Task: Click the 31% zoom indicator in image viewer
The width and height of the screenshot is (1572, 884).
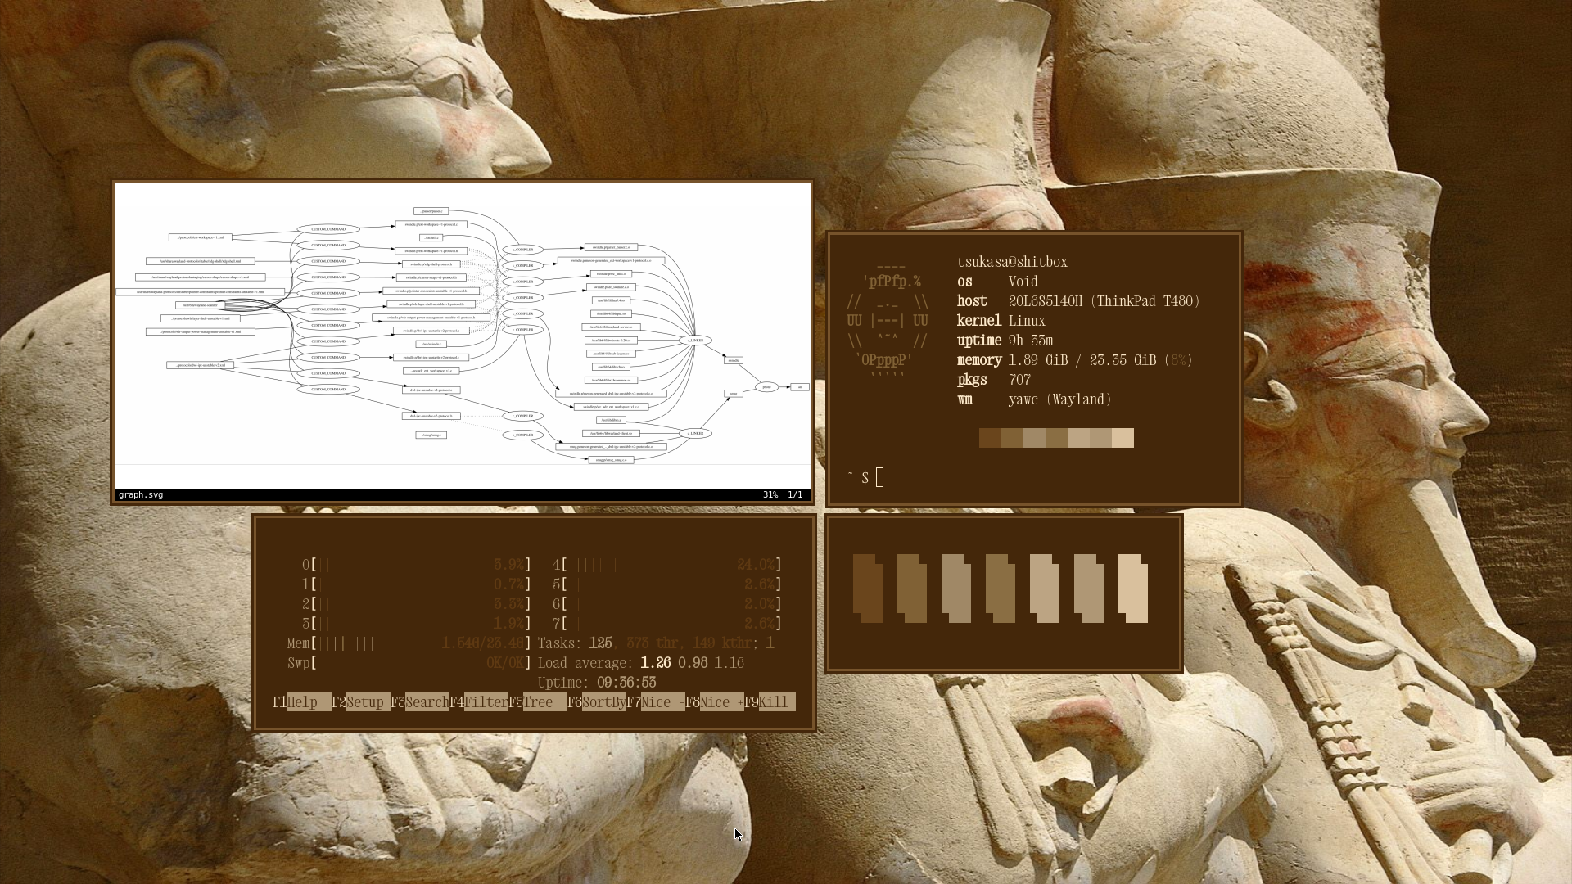Action: 770,495
